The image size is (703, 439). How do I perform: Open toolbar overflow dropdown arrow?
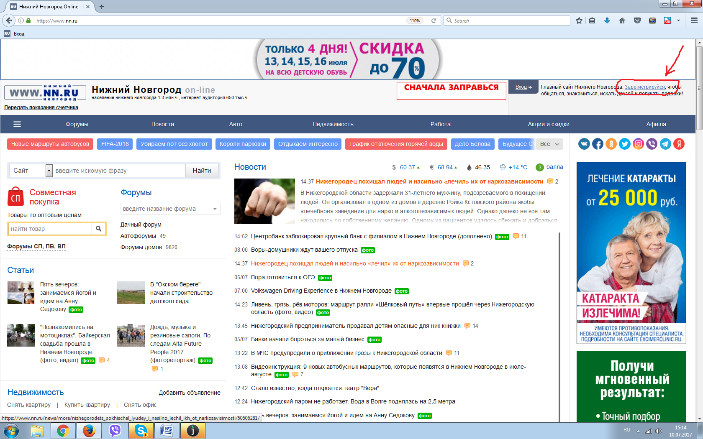pos(678,20)
